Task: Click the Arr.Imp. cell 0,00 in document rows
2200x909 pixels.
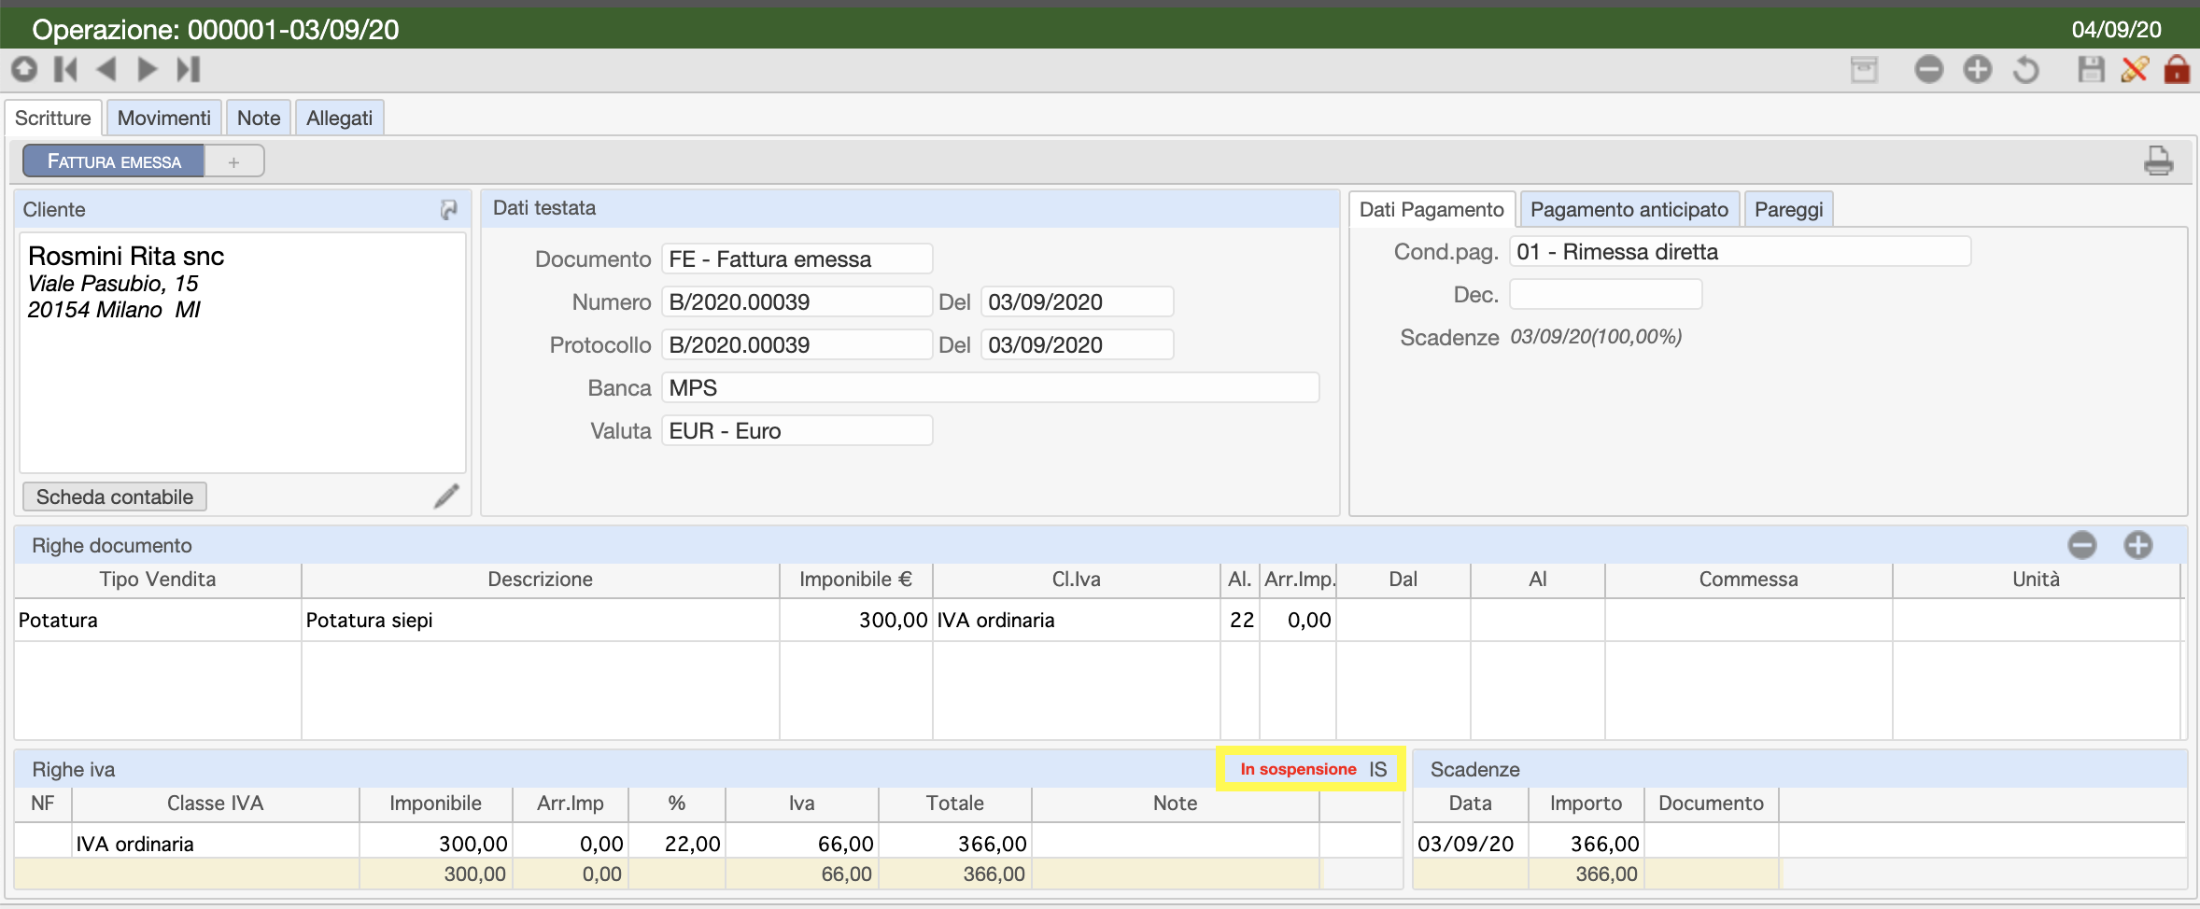Action: pyautogui.click(x=1298, y=621)
